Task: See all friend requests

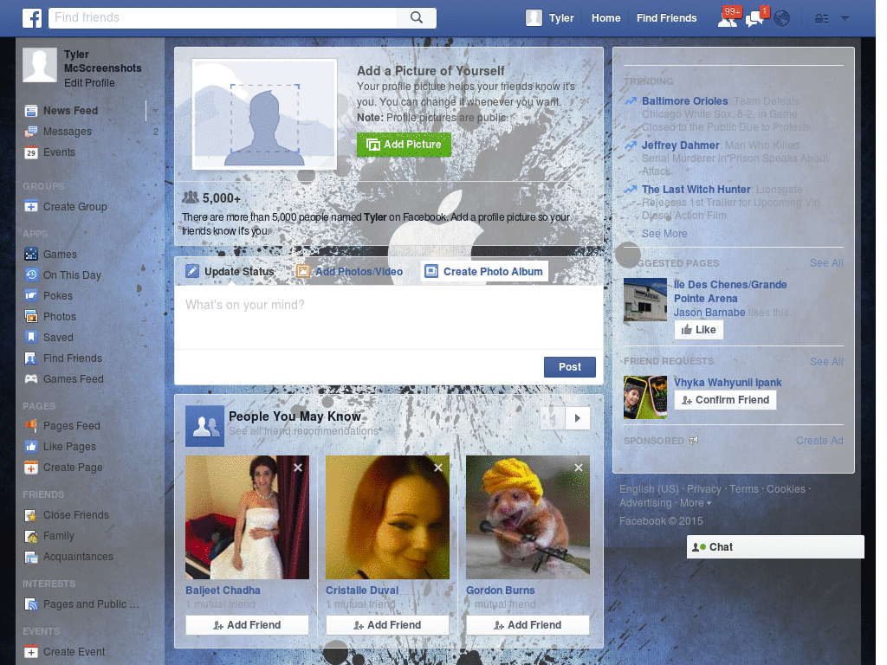Action: [x=826, y=361]
